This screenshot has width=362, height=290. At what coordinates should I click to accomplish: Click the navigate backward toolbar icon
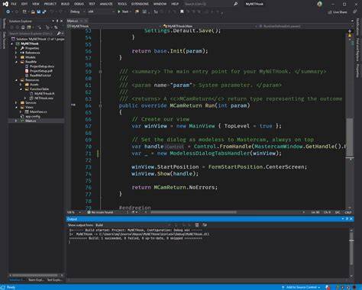tap(8, 11)
